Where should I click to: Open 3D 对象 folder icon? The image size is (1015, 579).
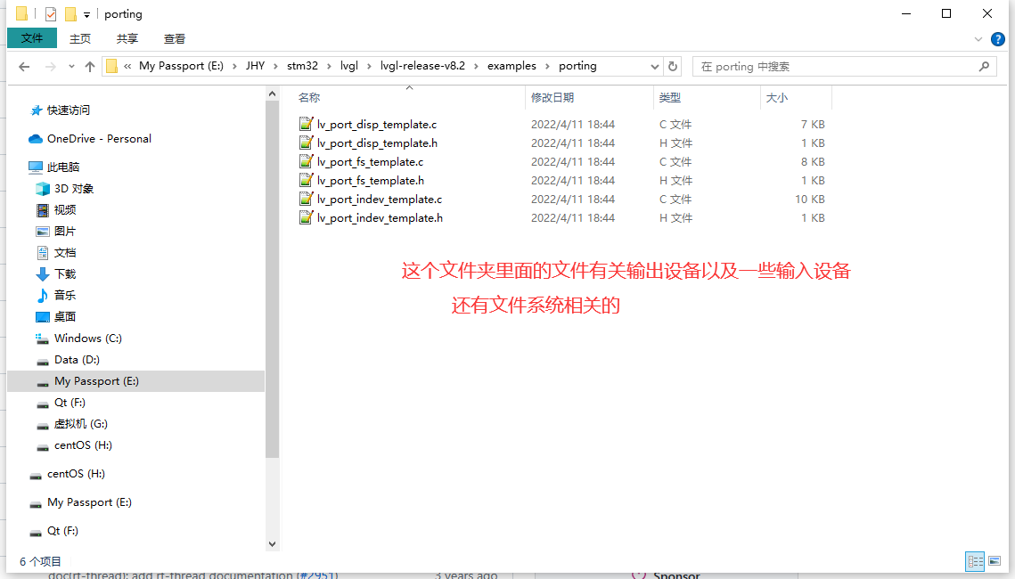click(43, 188)
